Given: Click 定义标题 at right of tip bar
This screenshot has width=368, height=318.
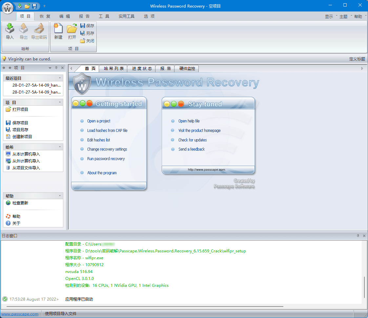Looking at the screenshot, I should point(357,59).
